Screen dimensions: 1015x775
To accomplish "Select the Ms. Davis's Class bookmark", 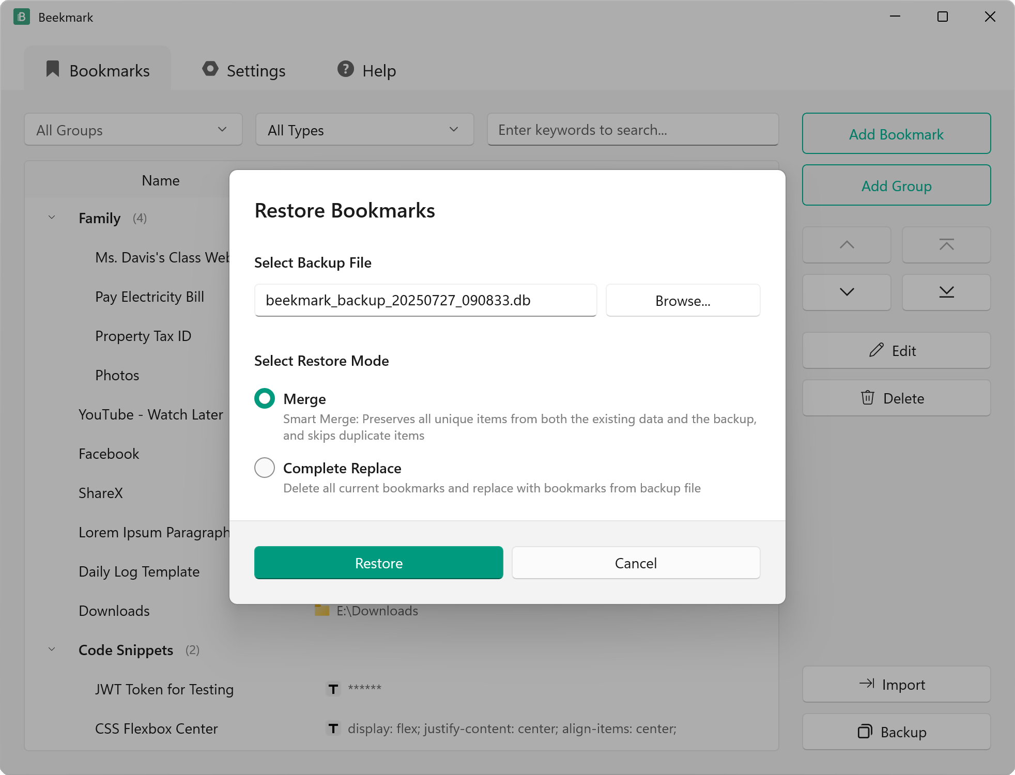I will tap(162, 257).
